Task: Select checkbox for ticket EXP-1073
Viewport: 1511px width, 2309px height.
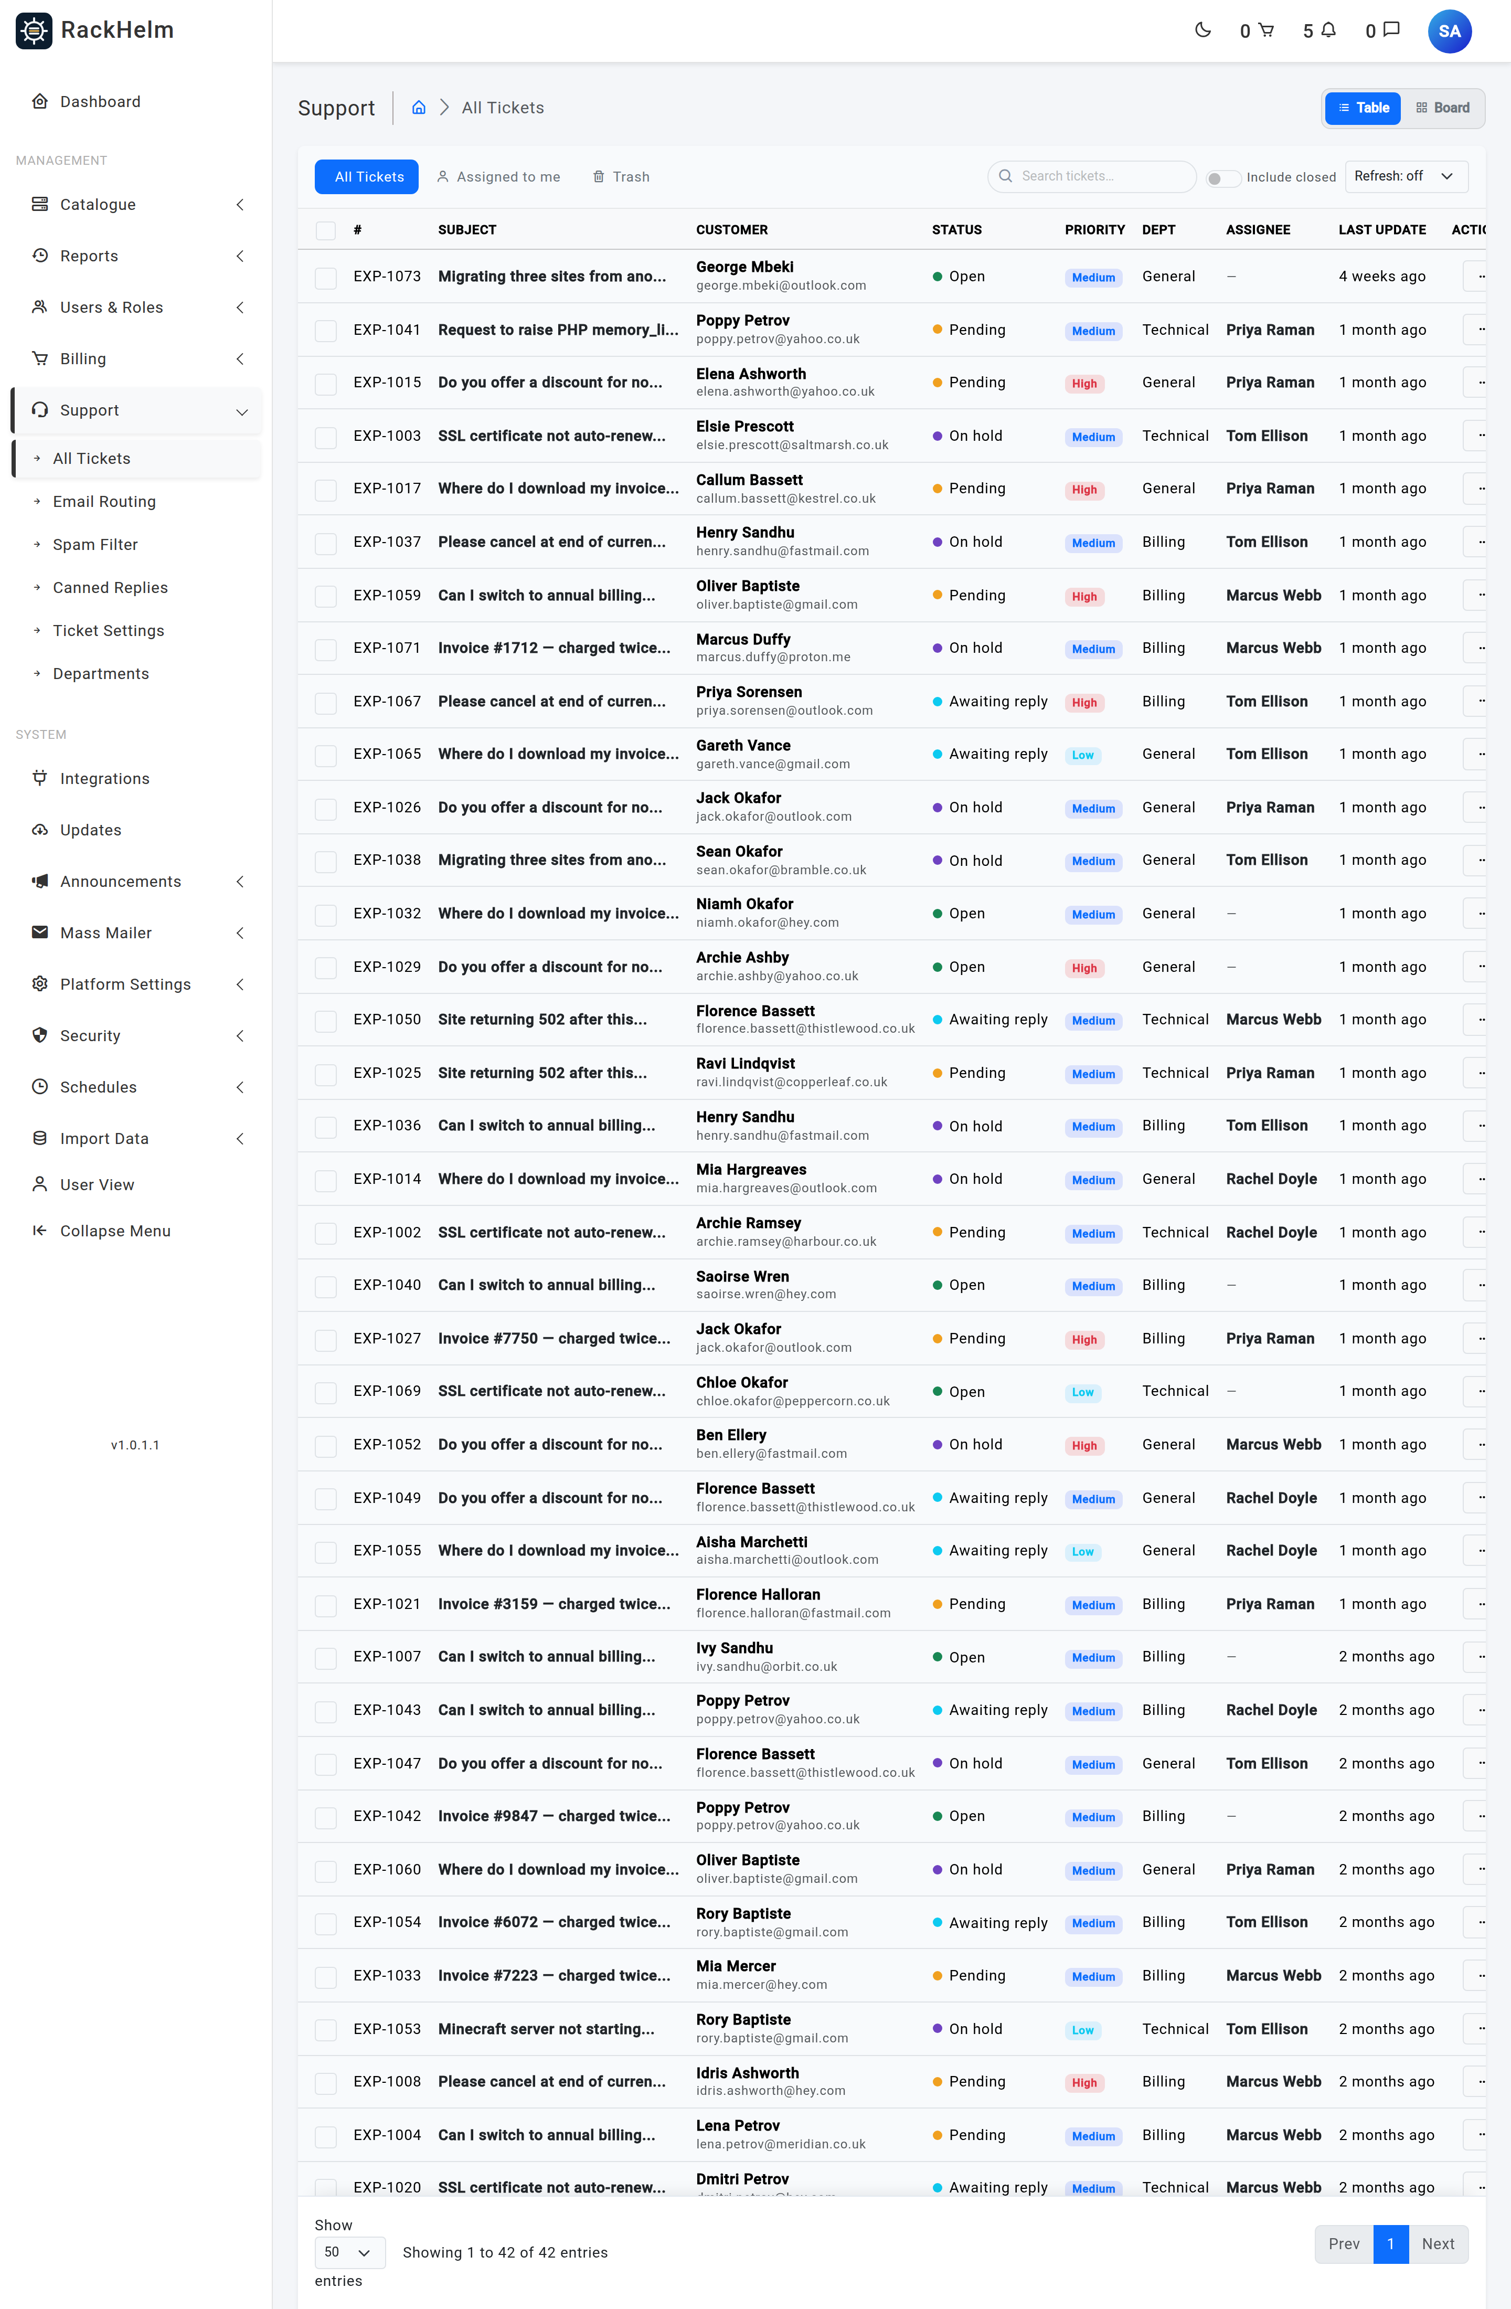Action: pyautogui.click(x=326, y=278)
